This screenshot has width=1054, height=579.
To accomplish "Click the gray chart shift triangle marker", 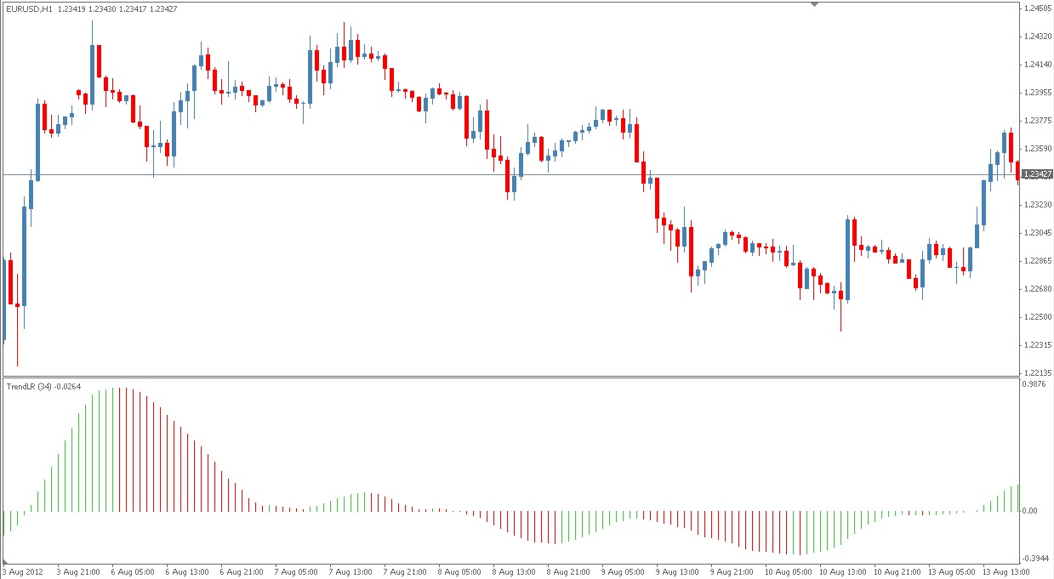I will pyautogui.click(x=814, y=5).
